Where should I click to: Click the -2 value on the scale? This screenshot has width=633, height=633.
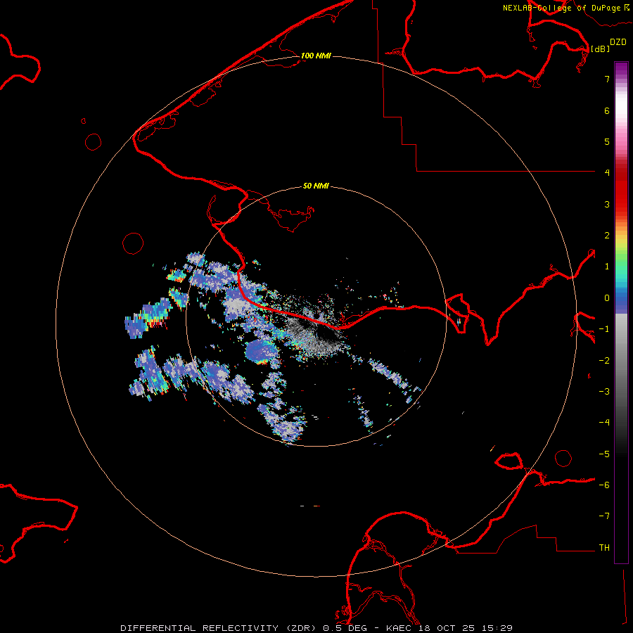(604, 361)
